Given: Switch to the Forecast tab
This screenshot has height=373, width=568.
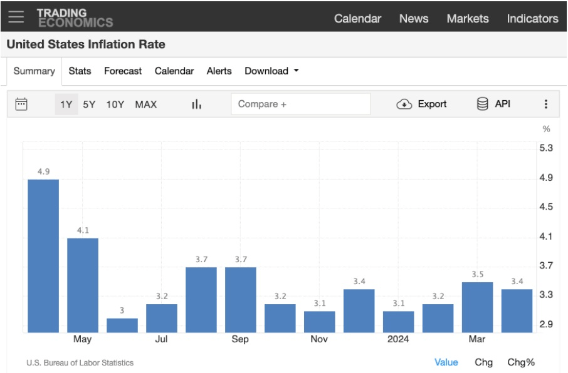Looking at the screenshot, I should 123,71.
